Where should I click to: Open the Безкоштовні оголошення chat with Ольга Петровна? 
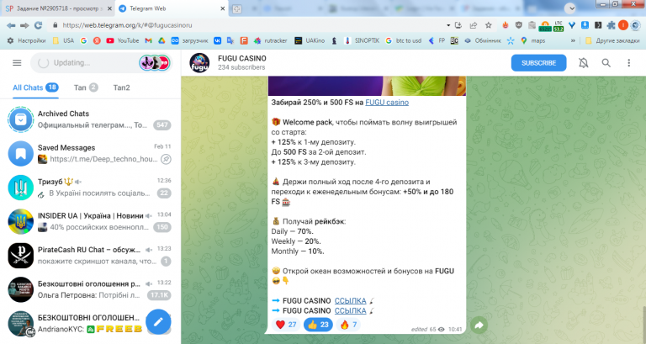pos(90,289)
